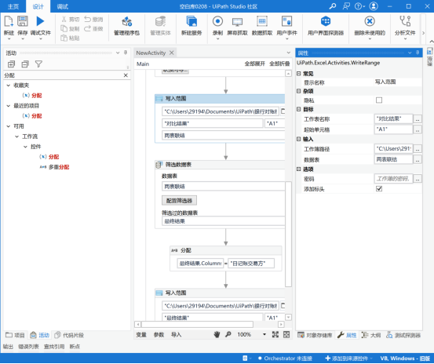This screenshot has width=434, height=364.
Task: Collapse the 最近的项目 tree node
Action: click(9, 106)
